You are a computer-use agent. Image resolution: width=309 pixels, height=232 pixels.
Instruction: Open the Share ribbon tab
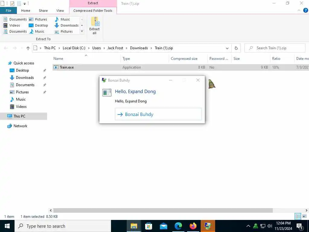click(43, 11)
